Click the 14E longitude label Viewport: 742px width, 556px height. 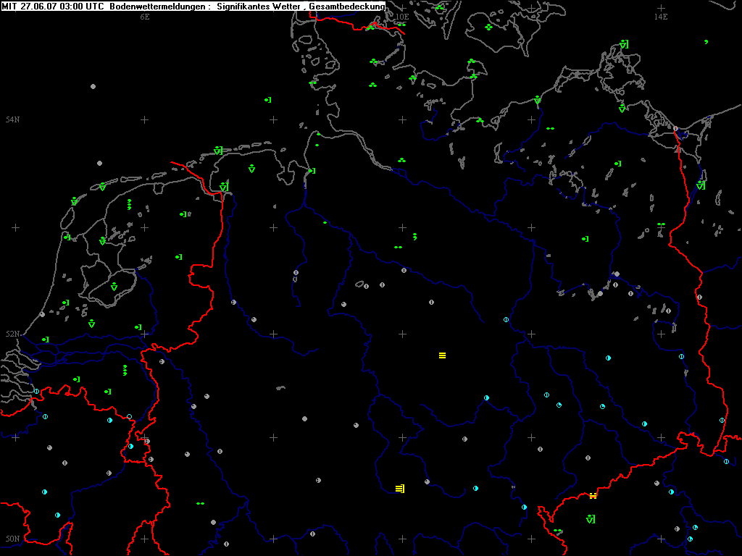point(660,16)
